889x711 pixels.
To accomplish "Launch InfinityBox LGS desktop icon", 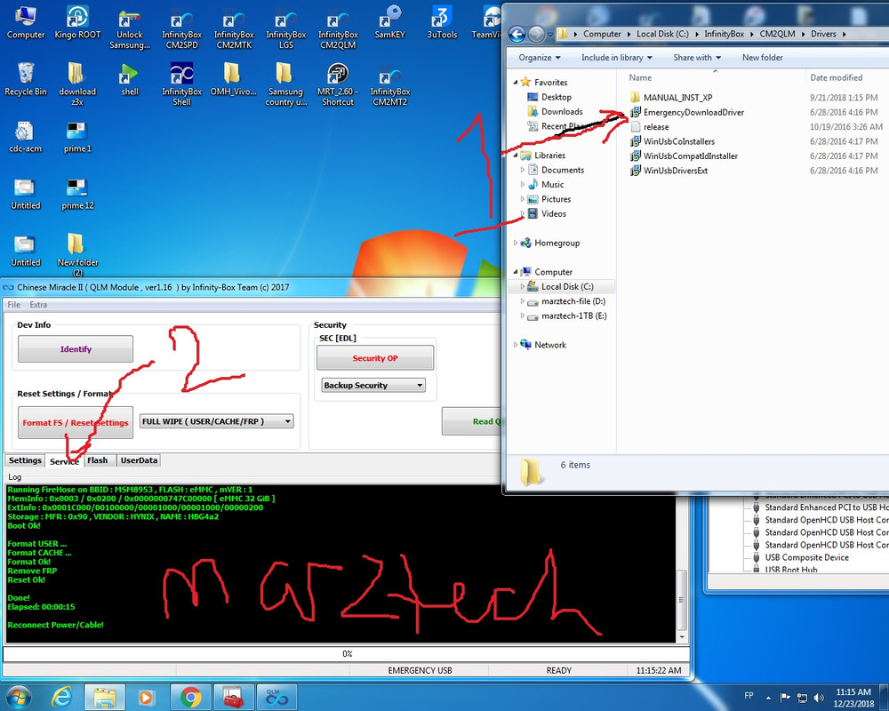I will (x=285, y=28).
